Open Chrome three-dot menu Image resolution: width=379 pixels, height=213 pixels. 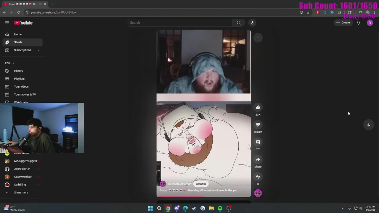375,12
